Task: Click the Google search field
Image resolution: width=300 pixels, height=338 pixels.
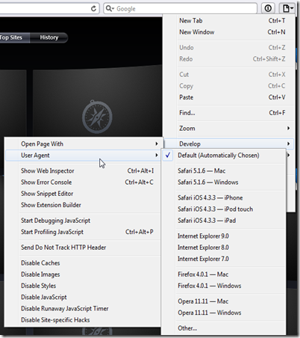Action: coord(180,8)
